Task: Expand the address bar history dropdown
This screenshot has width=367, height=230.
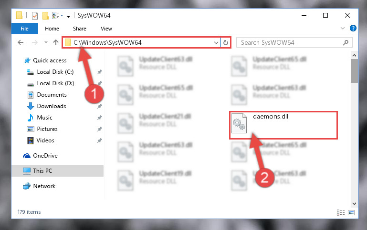Action: pyautogui.click(x=216, y=42)
